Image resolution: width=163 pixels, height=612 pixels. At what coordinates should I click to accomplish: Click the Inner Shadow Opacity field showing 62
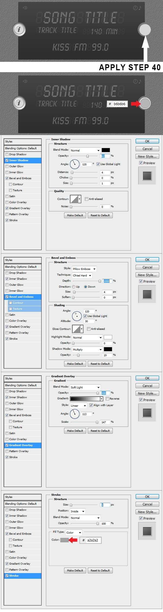pos(105,156)
